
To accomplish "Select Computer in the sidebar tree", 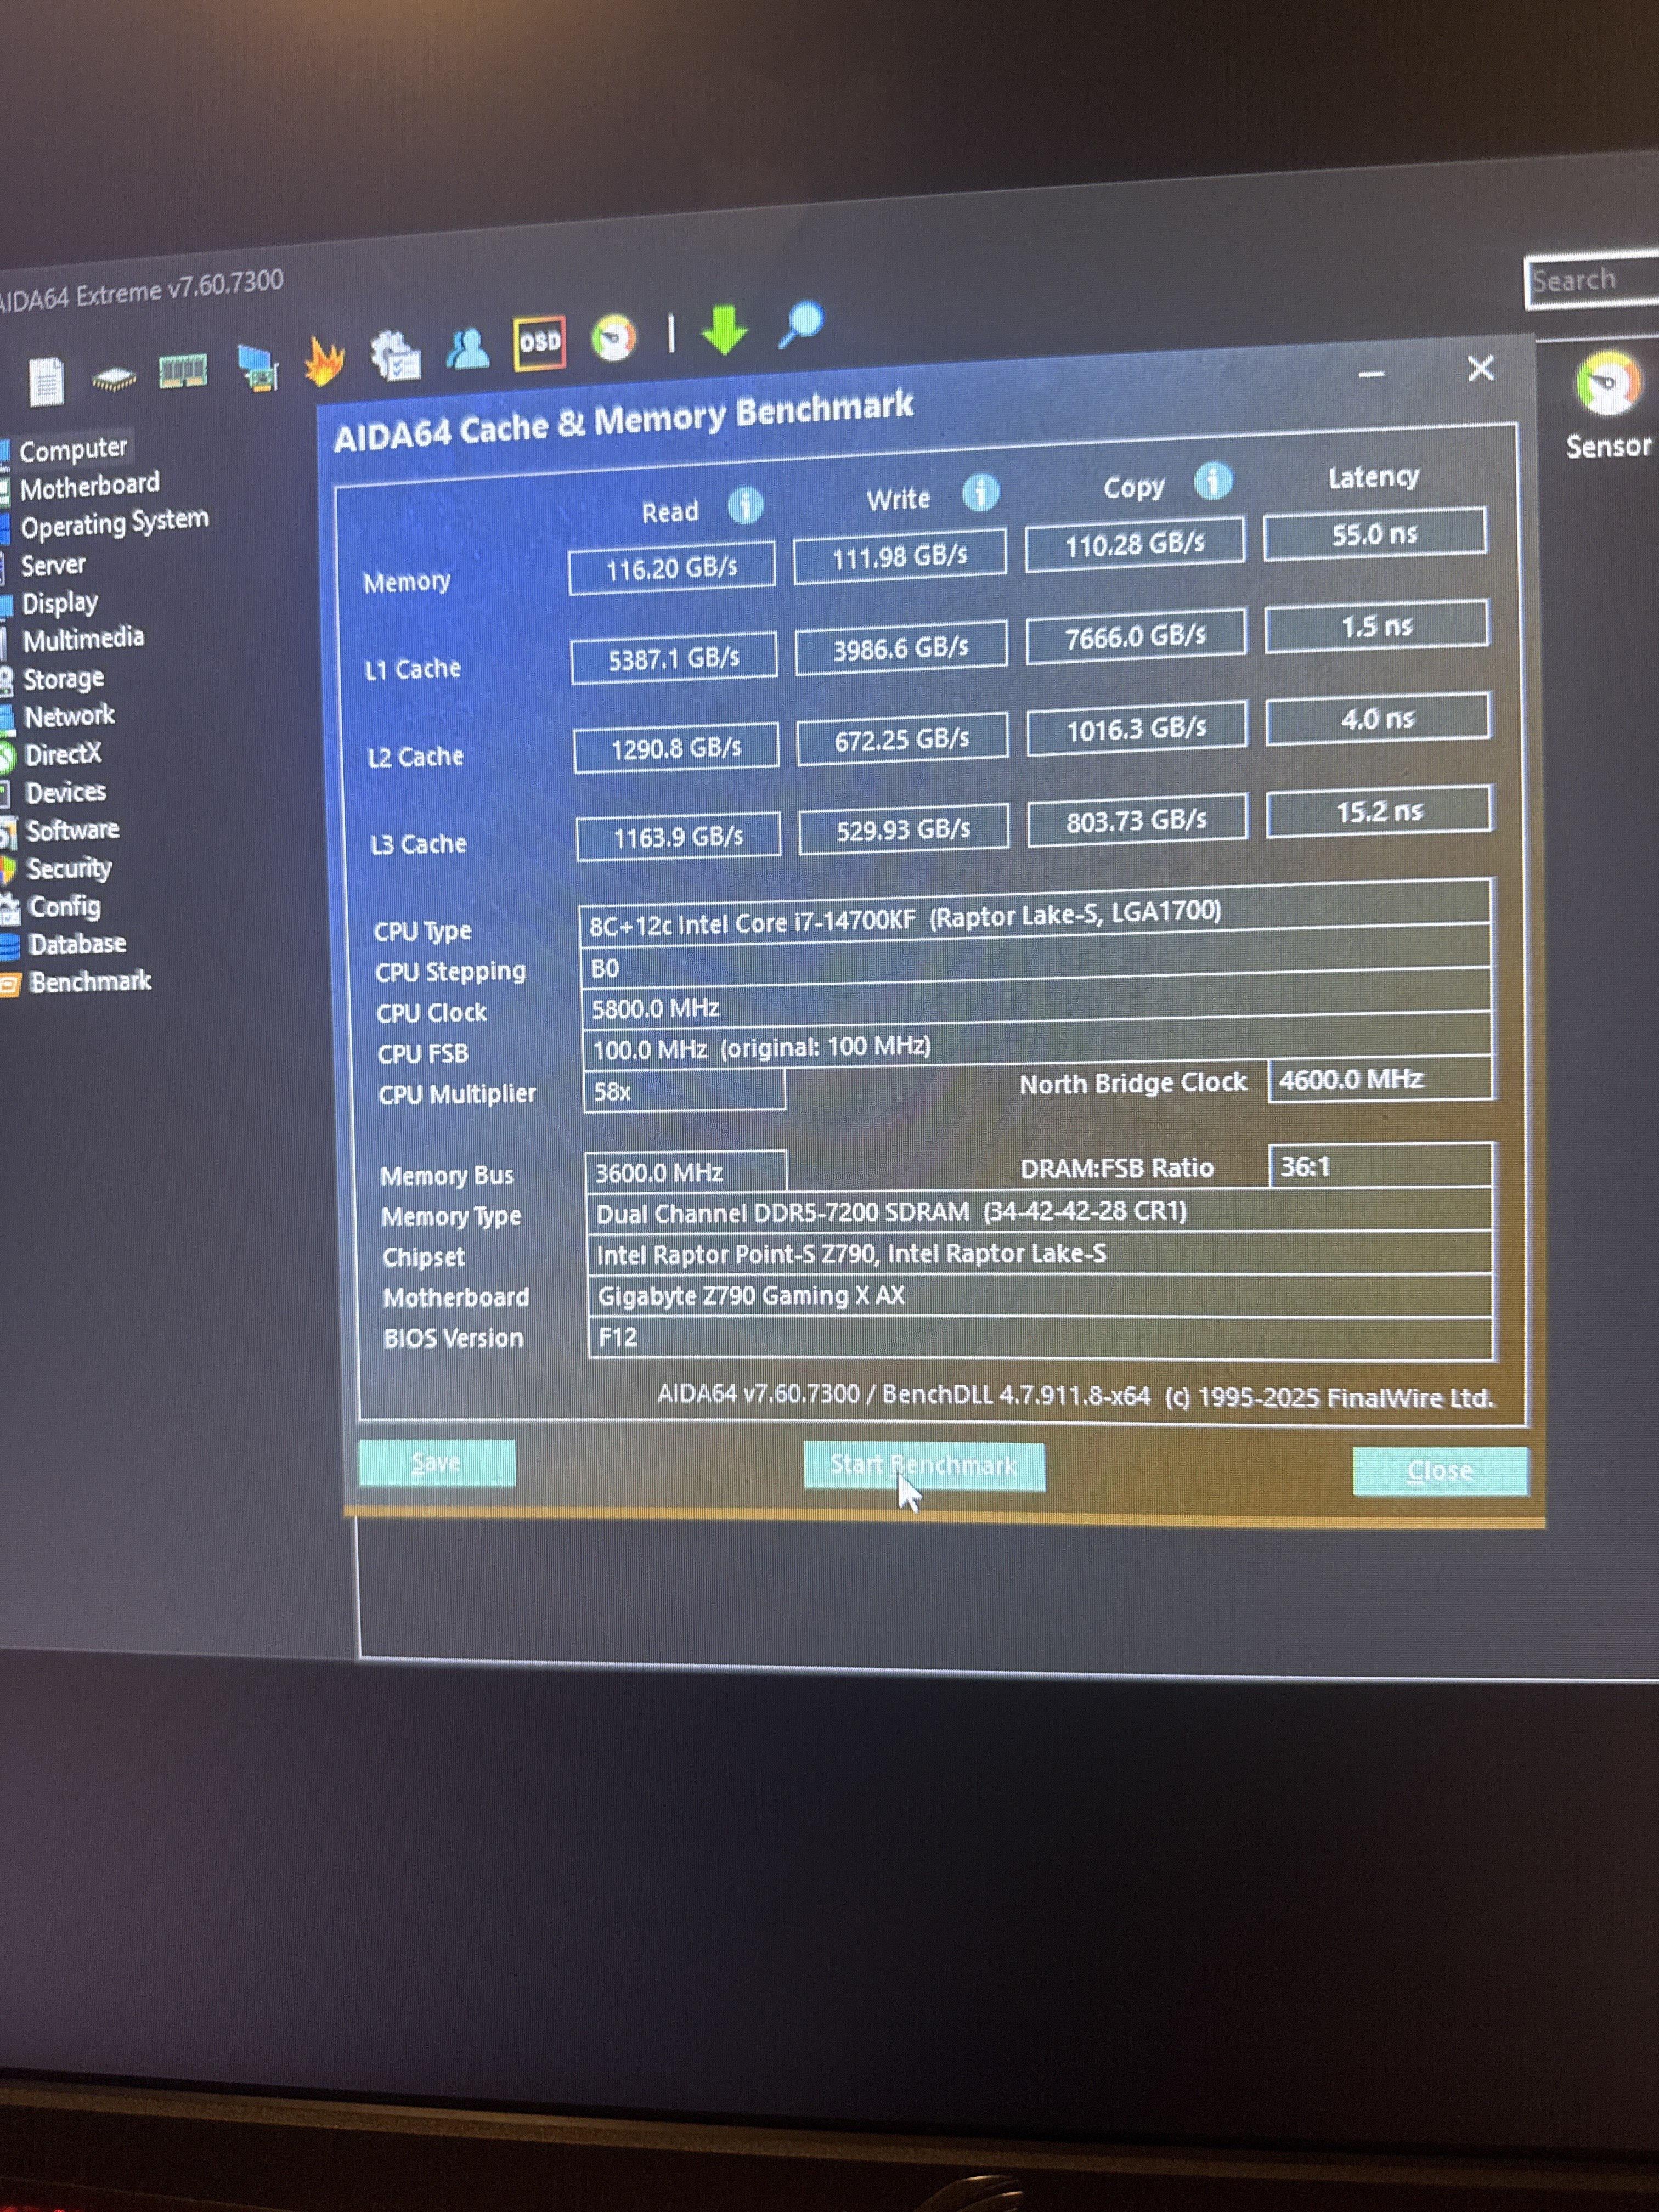I will 73,450.
